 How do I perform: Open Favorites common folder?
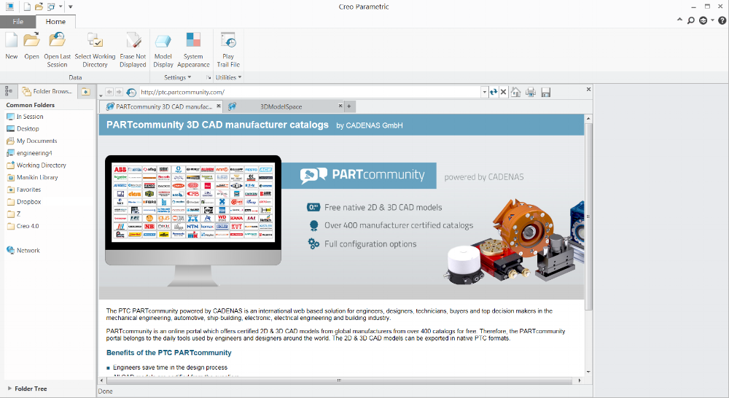click(24, 190)
